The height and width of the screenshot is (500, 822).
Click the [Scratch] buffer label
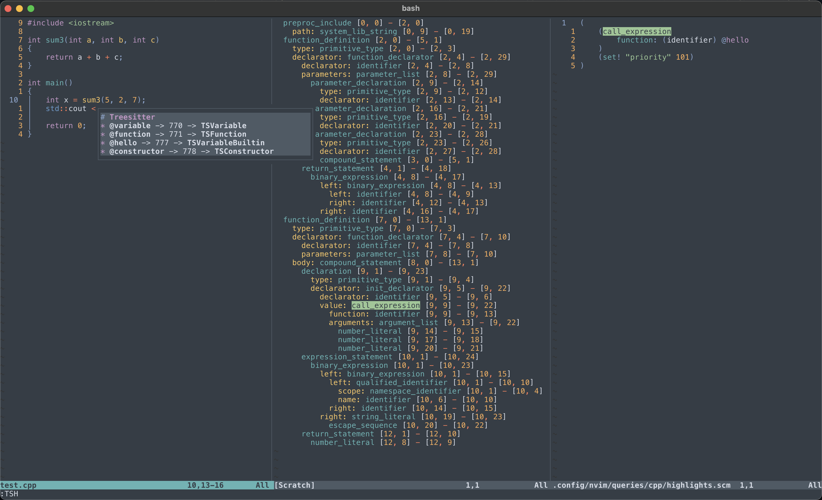(x=294, y=485)
